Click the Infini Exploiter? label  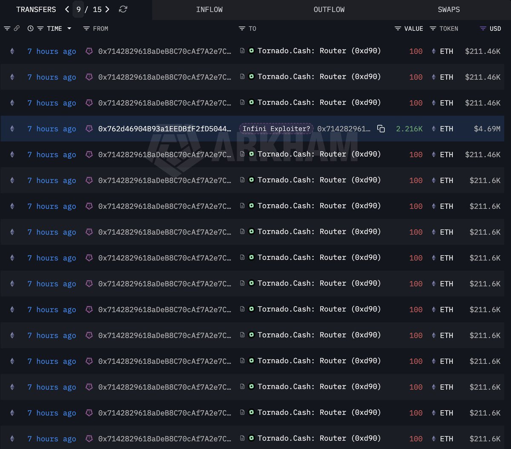click(276, 129)
